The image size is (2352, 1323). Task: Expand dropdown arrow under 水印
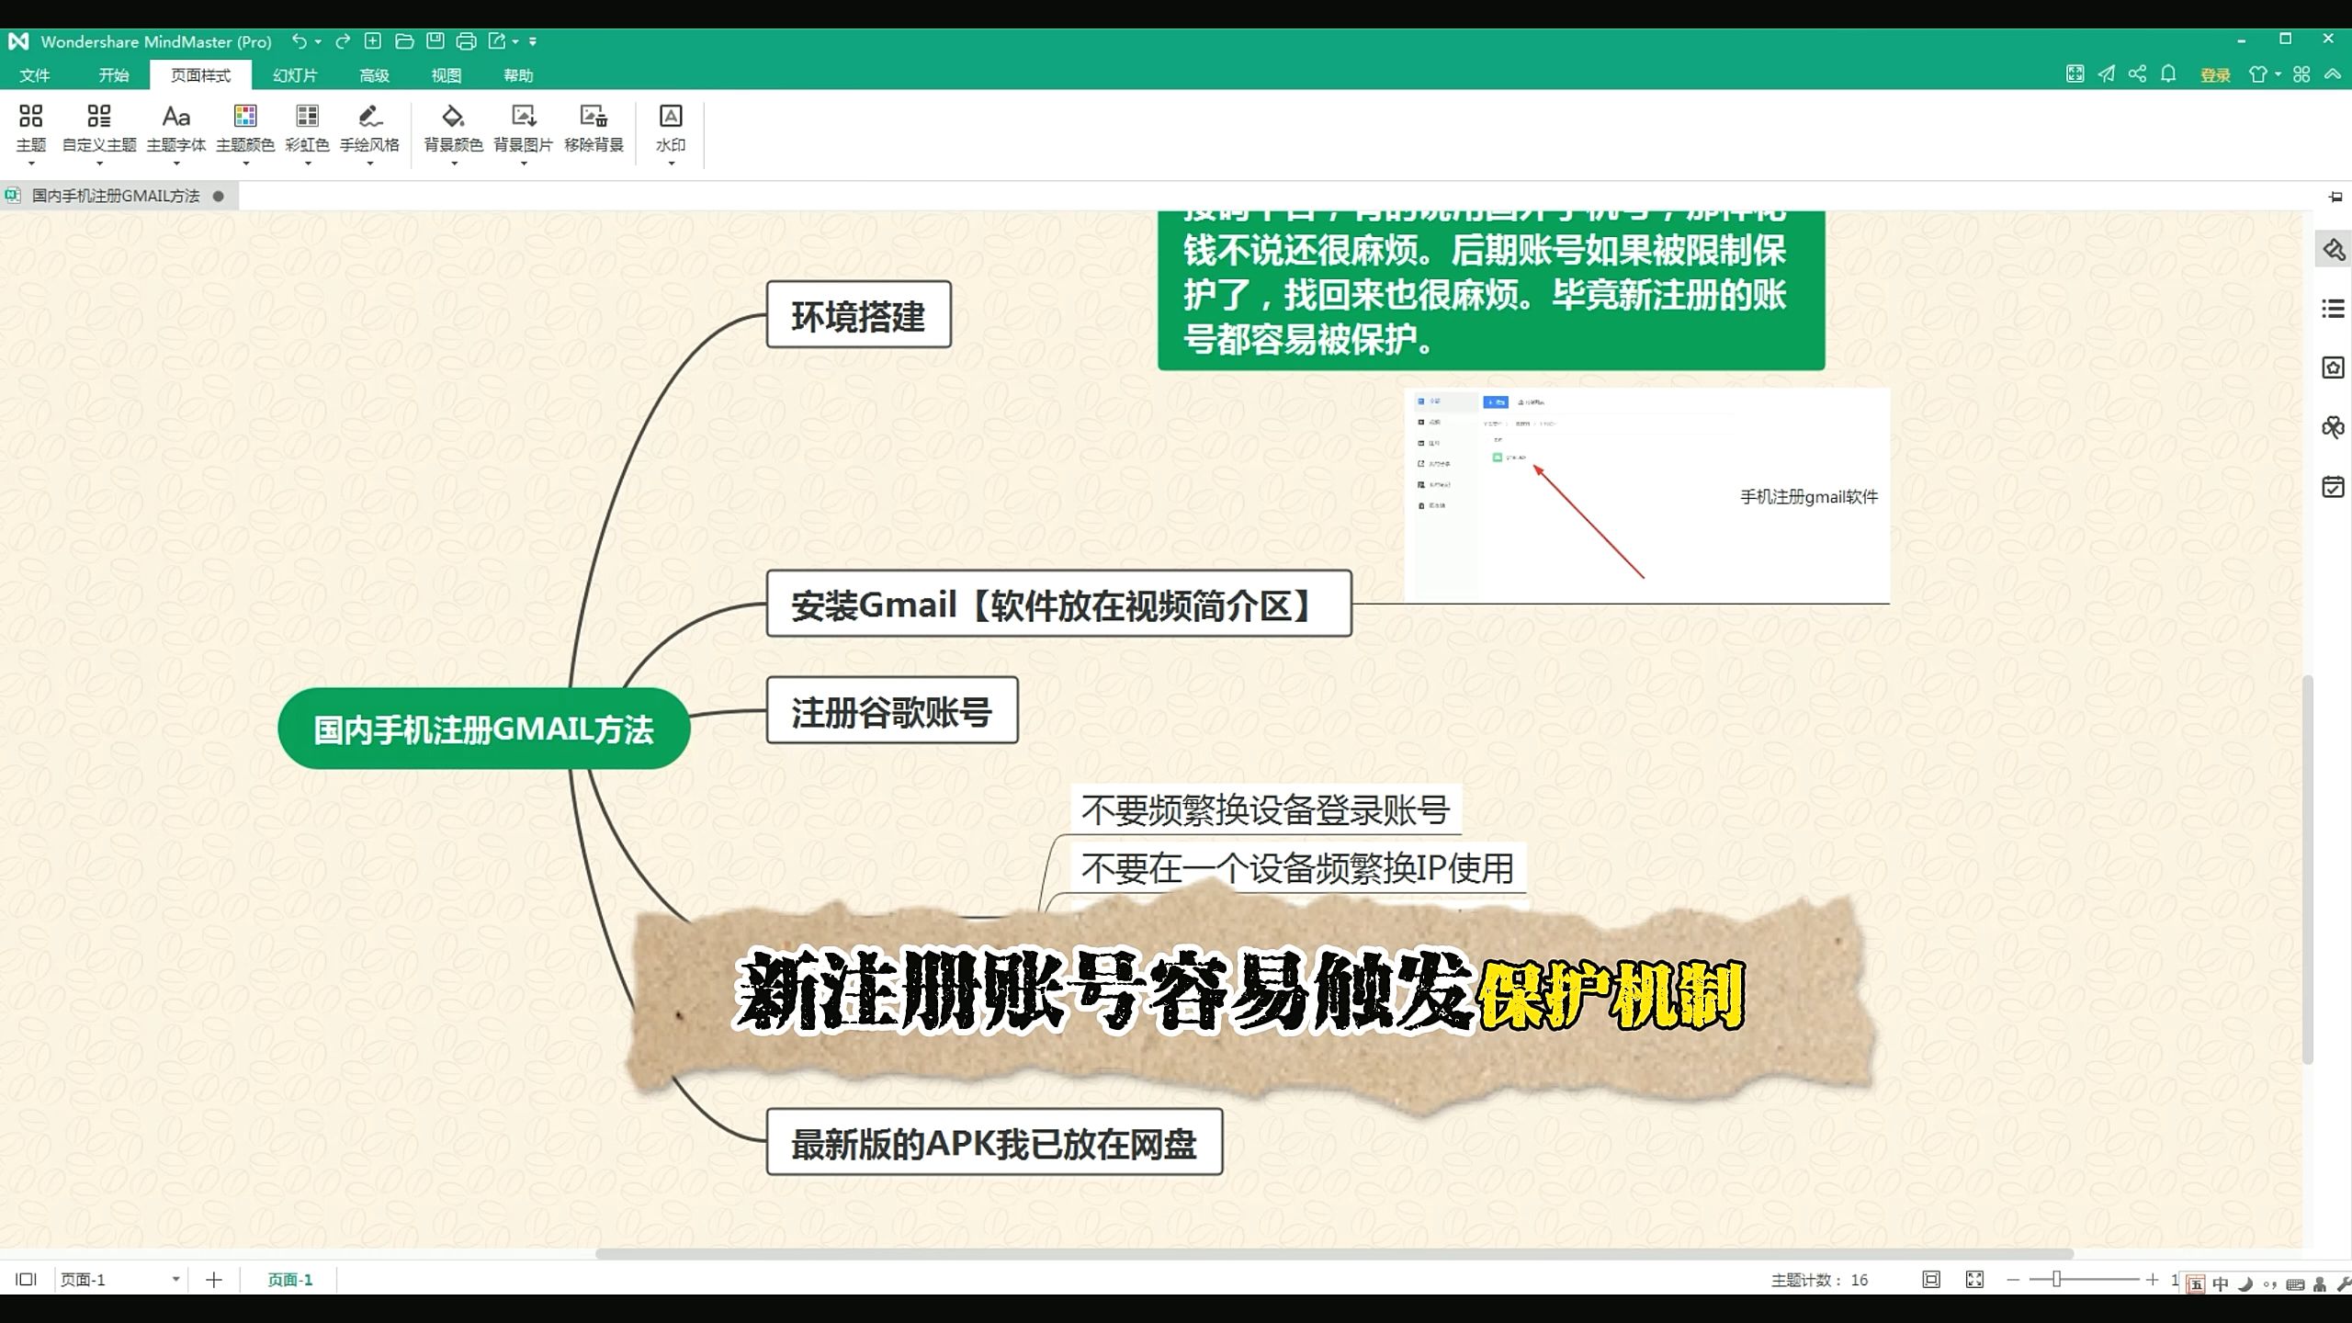point(671,164)
